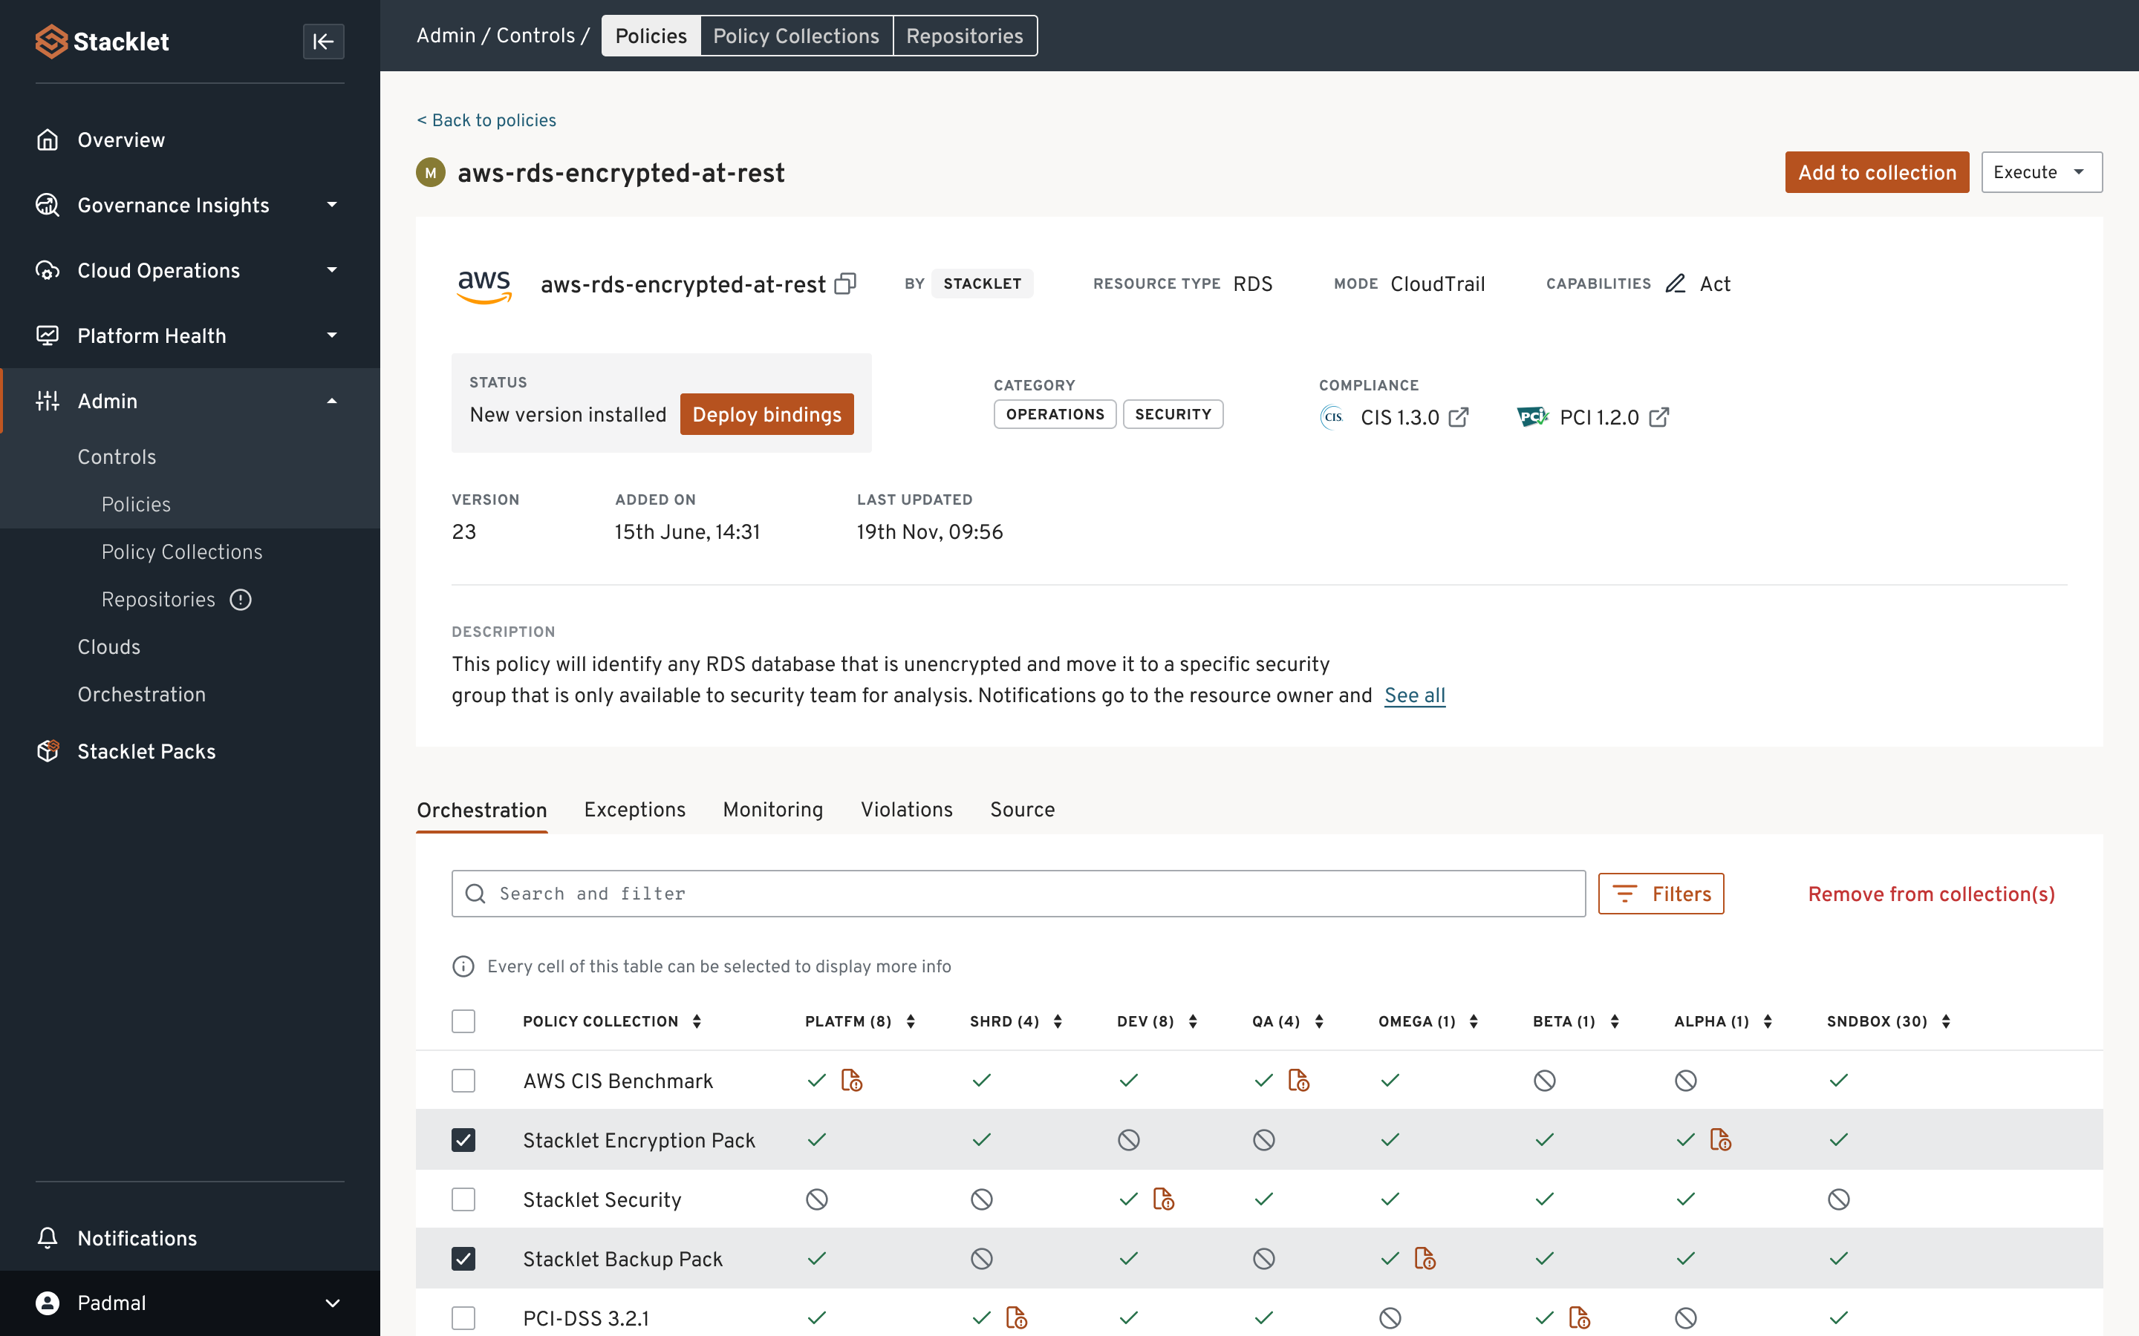
Task: Open exception icon in AWS CIS Benchmark QA cell
Action: pyautogui.click(x=1298, y=1081)
